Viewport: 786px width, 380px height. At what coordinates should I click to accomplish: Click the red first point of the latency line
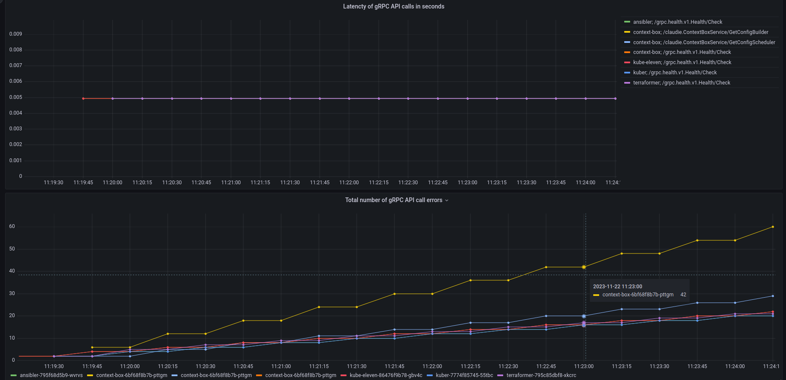(x=83, y=99)
